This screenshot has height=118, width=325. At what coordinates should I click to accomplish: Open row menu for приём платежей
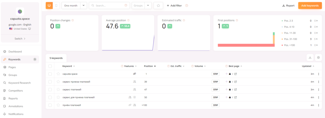(319, 105)
